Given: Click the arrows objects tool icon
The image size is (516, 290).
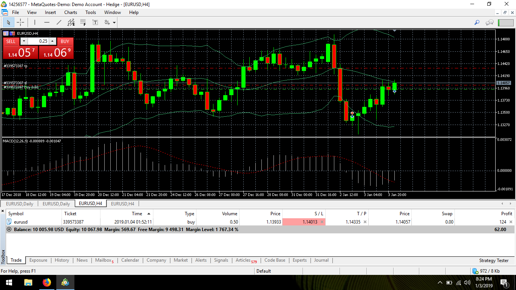Looking at the screenshot, I should (x=107, y=22).
